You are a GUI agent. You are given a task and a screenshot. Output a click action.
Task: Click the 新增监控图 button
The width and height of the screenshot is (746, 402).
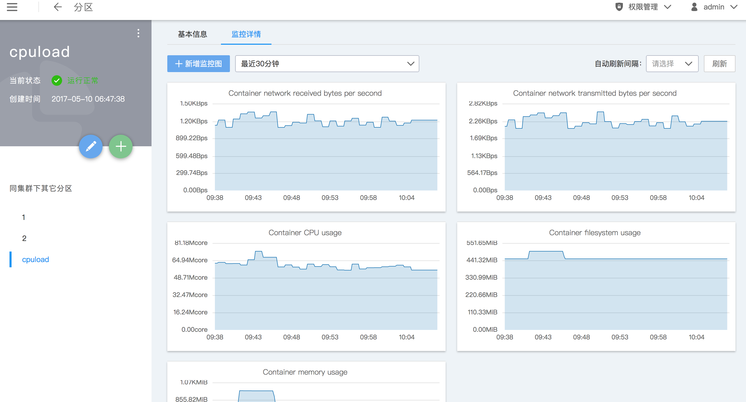coord(198,64)
